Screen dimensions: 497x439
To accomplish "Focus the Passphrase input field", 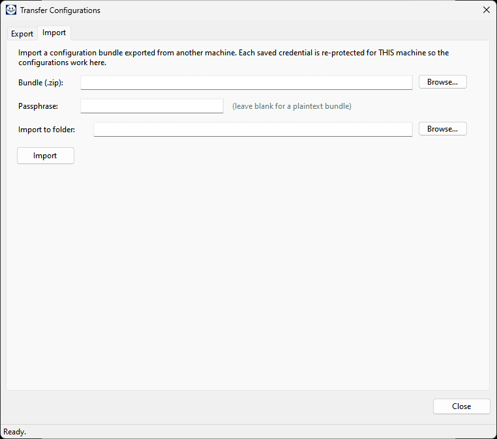I will coord(152,106).
